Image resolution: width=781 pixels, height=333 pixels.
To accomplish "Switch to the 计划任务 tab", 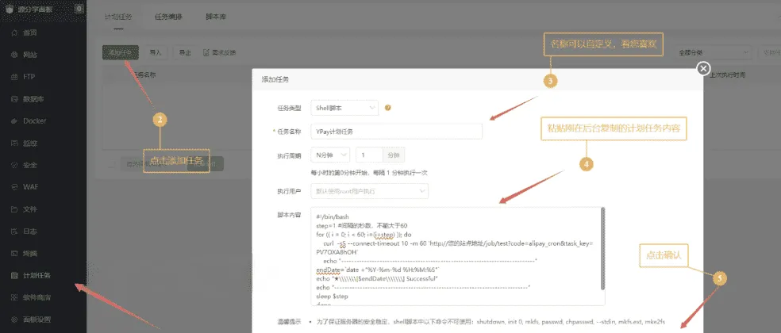I will coord(118,17).
